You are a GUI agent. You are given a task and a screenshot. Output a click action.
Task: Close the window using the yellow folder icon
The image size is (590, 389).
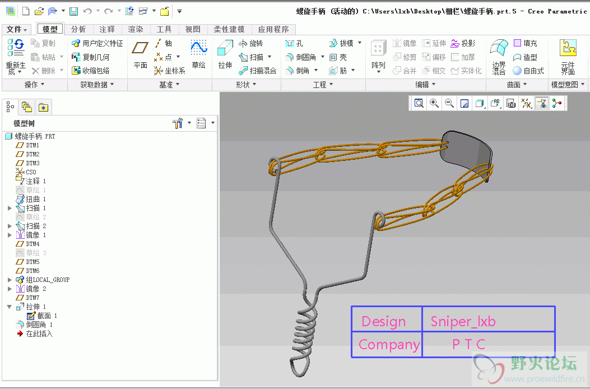(x=164, y=11)
